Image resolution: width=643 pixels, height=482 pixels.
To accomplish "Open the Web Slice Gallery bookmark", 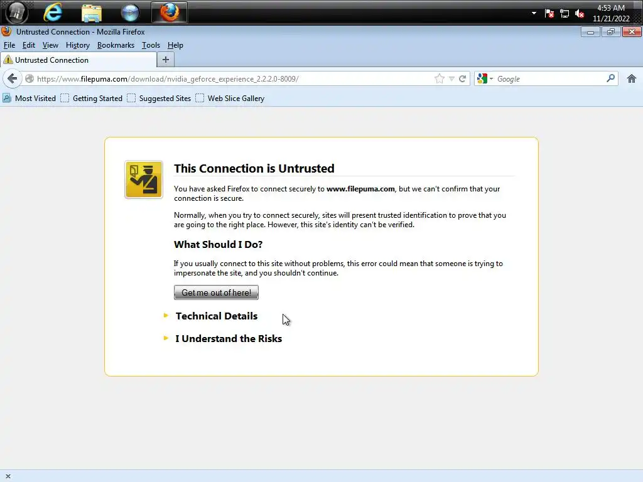I will (230, 99).
